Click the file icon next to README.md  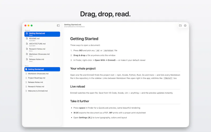tap(27, 39)
